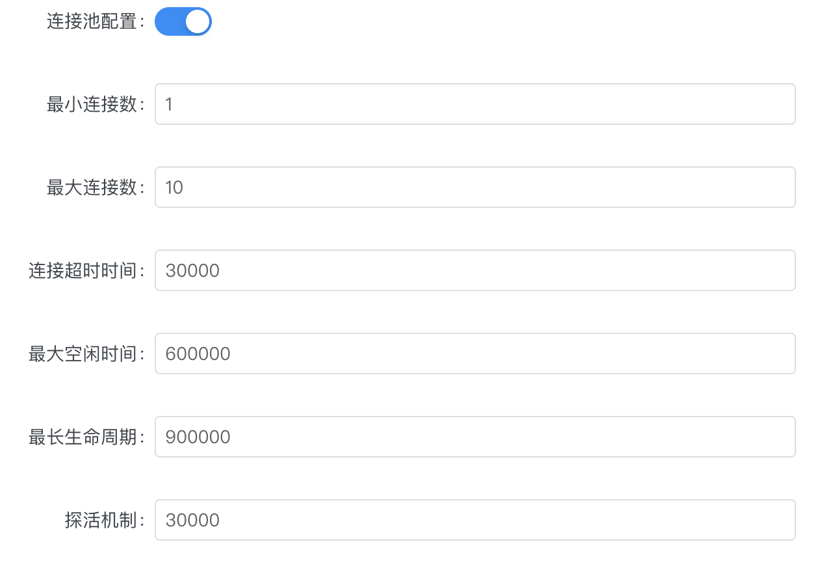Click the 探活机制 input box
This screenshot has height=568, width=824.
(x=474, y=520)
